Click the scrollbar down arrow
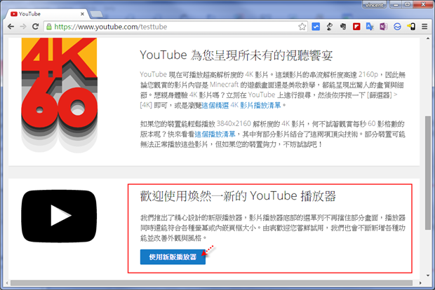The image size is (435, 290). click(428, 275)
